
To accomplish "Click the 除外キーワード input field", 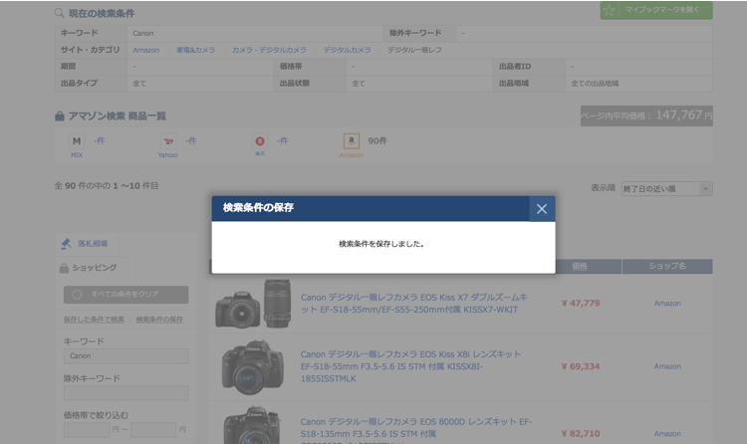I will point(125,393).
